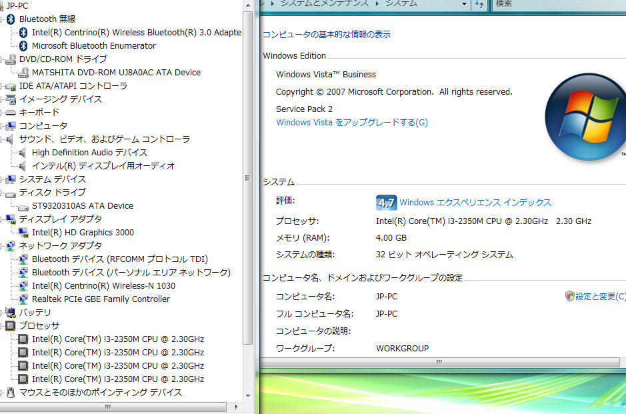Select the last Intel Core i3-2350M CPU row
The width and height of the screenshot is (626, 414).
(118, 379)
